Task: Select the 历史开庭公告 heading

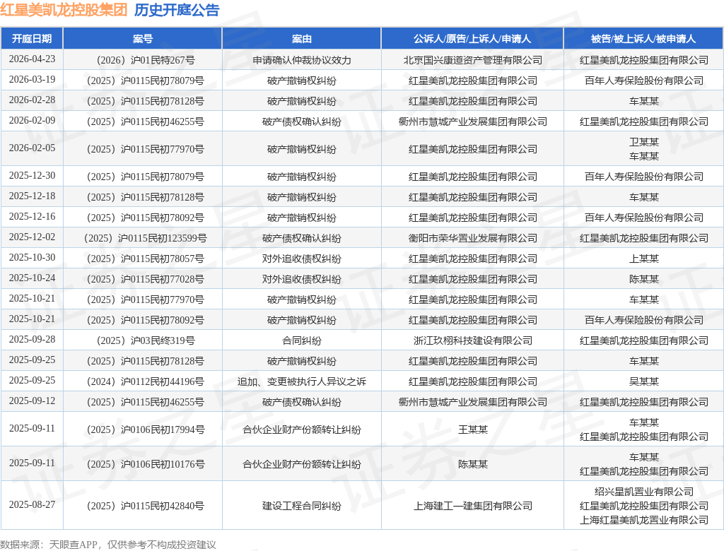Action: point(177,10)
